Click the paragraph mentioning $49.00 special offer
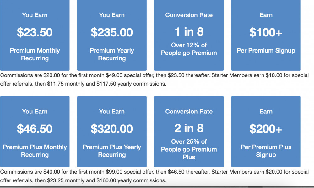 [x=154, y=80]
